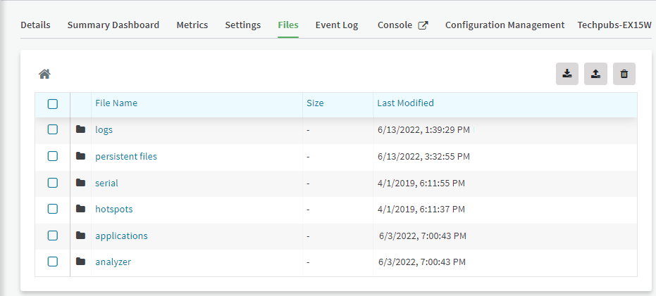Image resolution: width=656 pixels, height=296 pixels.
Task: Open the serial folder link
Action: (x=106, y=183)
